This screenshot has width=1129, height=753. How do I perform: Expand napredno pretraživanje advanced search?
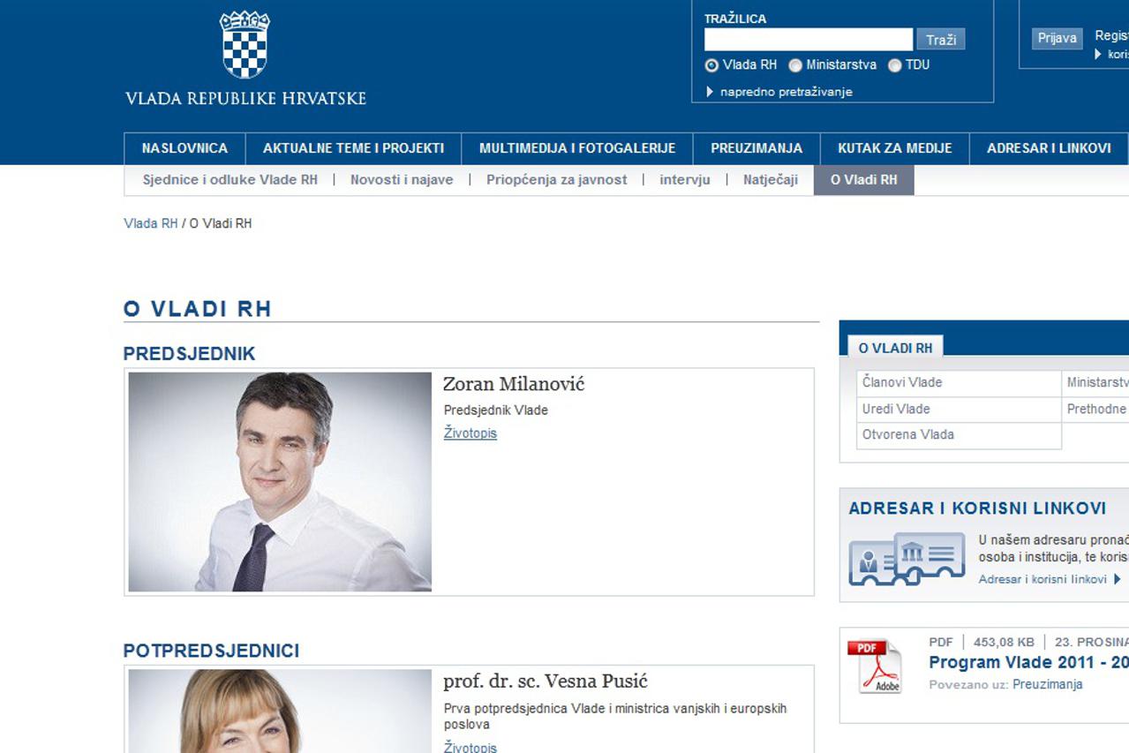(785, 92)
